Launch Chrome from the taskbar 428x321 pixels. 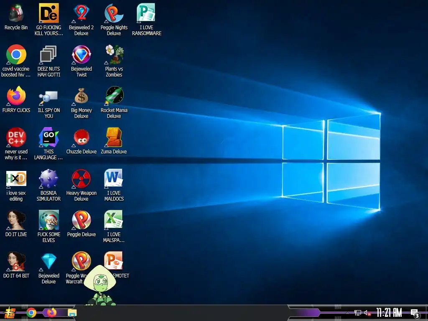(31, 313)
